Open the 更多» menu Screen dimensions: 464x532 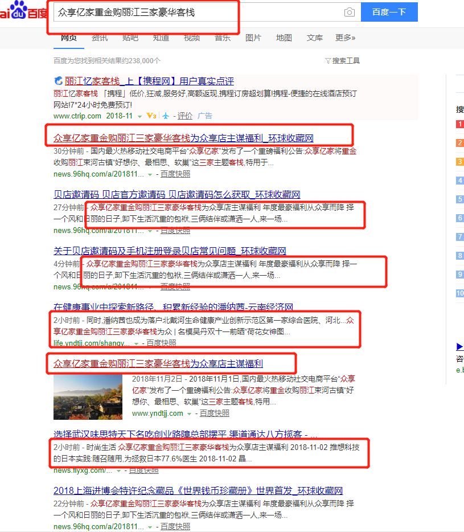pos(345,38)
